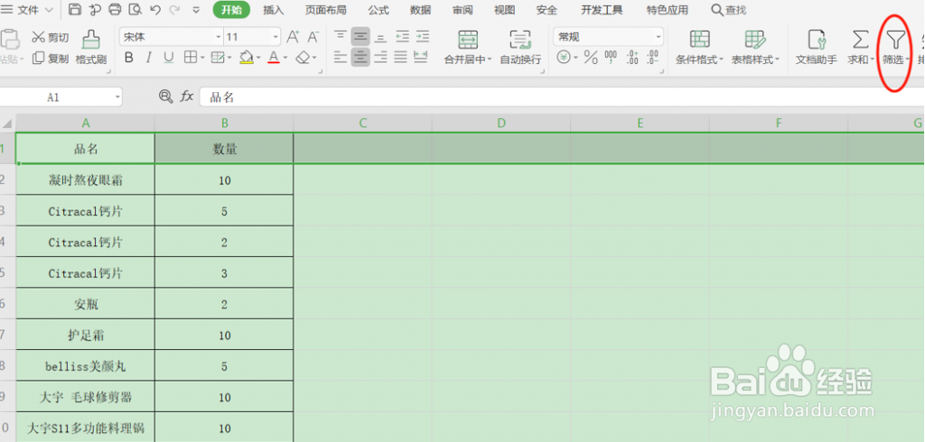This screenshot has height=442, width=925.
Task: Apply thousands separator number style
Action: [x=611, y=57]
